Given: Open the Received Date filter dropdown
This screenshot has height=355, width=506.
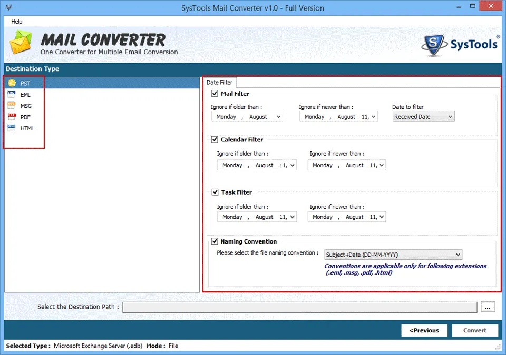Looking at the screenshot, I should pos(423,117).
